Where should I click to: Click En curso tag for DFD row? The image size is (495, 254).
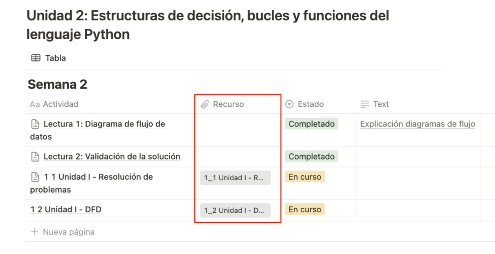[x=305, y=210]
